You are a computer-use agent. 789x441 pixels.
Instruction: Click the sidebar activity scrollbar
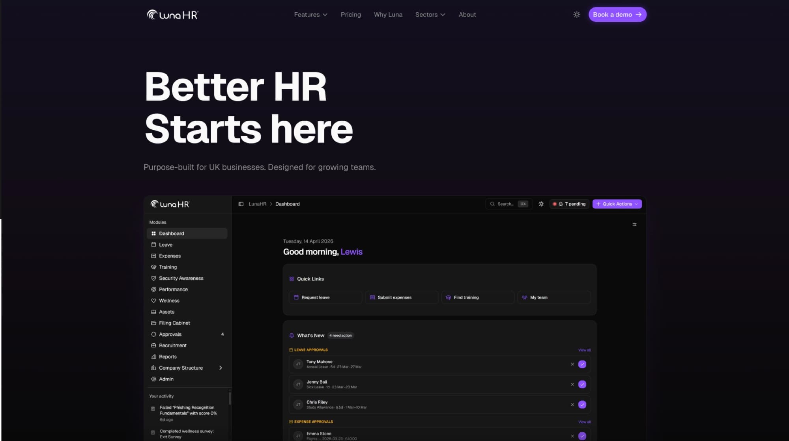click(230, 398)
